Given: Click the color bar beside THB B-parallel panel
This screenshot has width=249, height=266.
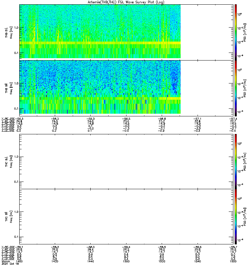Looking at the screenshot, I should coord(236,88).
